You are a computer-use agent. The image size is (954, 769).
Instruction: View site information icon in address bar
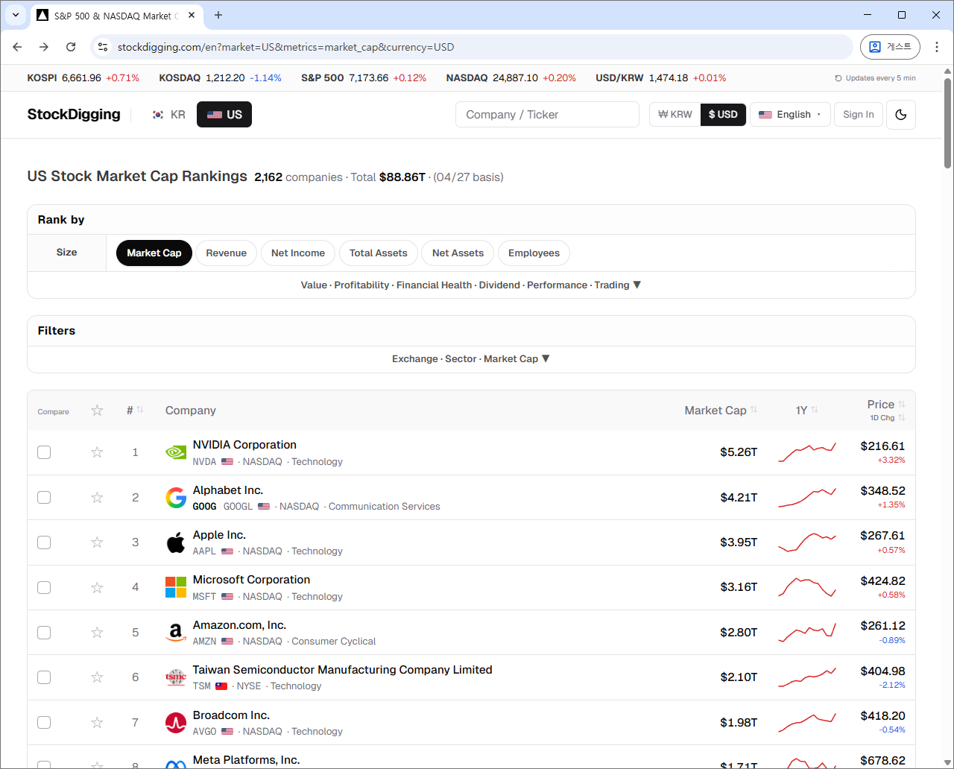[x=103, y=47]
